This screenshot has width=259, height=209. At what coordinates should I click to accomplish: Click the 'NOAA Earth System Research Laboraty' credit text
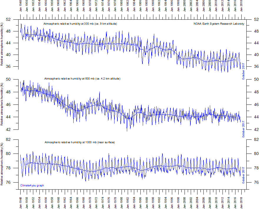coord(219,24)
